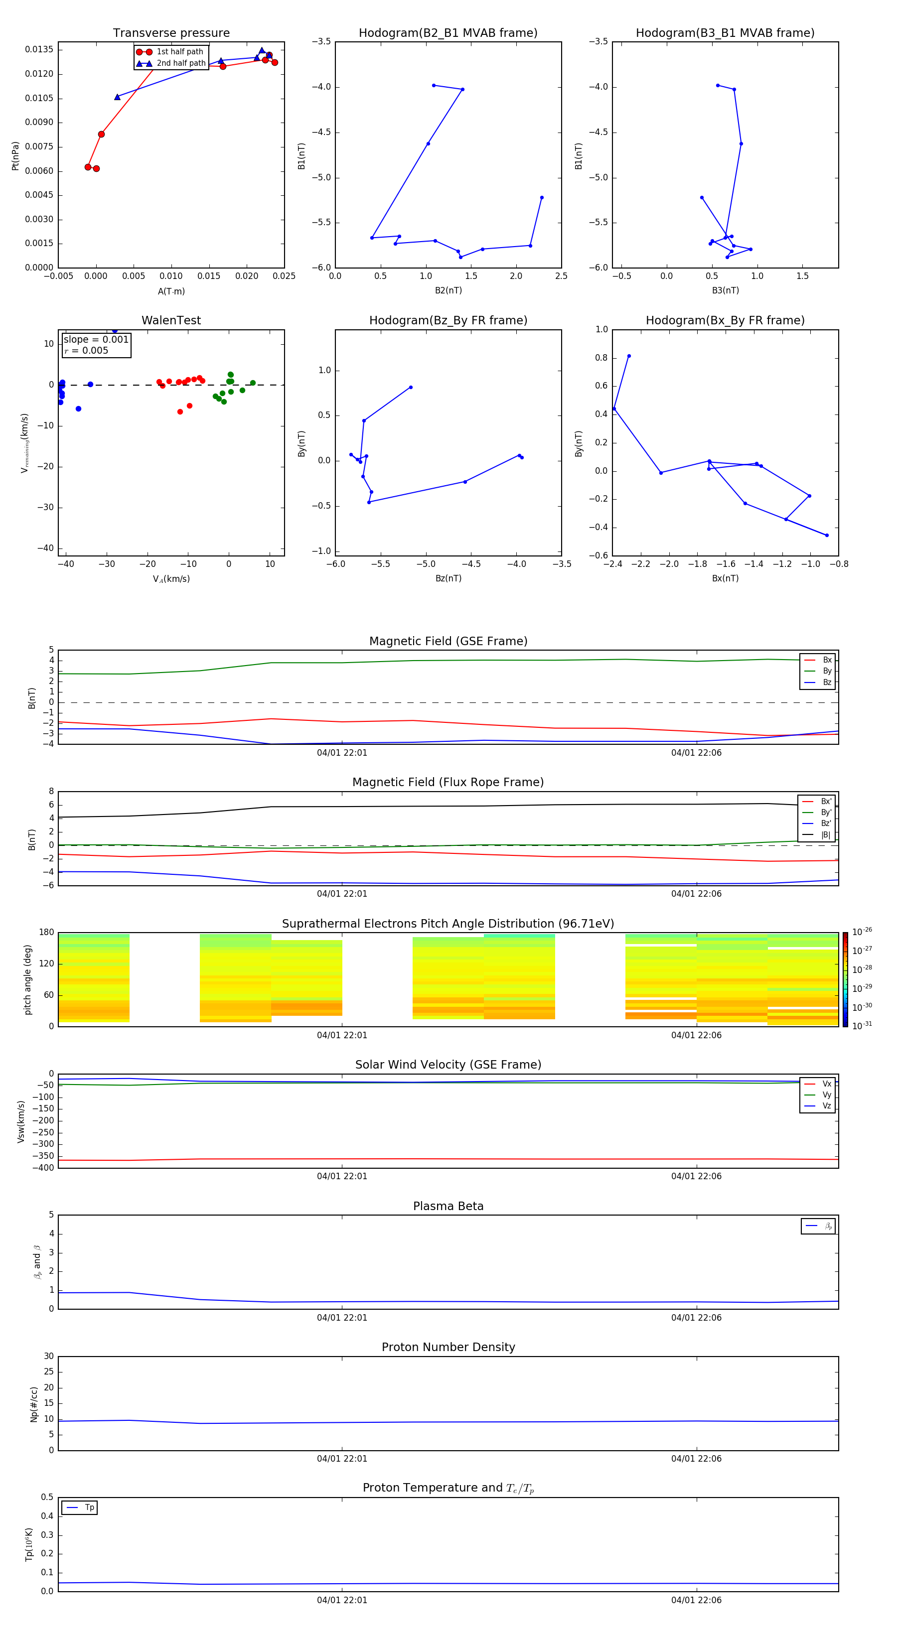This screenshot has width=897, height=1644.
Task: Click '04/01 22:06' tick in GSE magnetic panel
Action: click(x=697, y=753)
